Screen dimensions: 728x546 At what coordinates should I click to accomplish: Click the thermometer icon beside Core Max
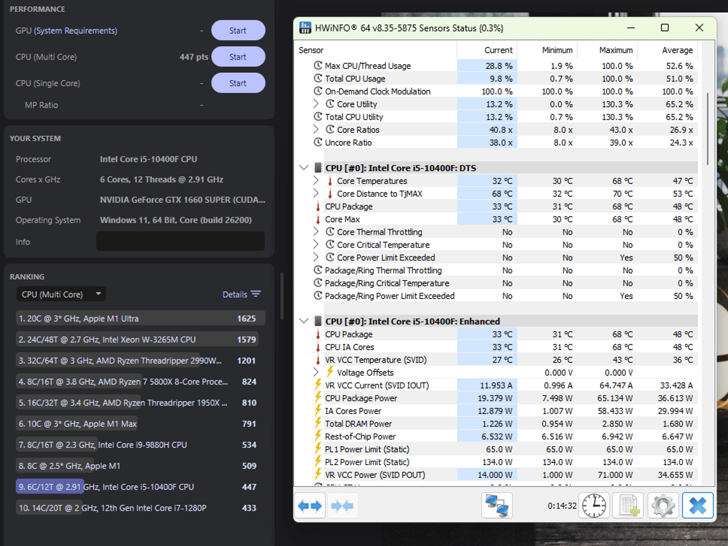(318, 219)
